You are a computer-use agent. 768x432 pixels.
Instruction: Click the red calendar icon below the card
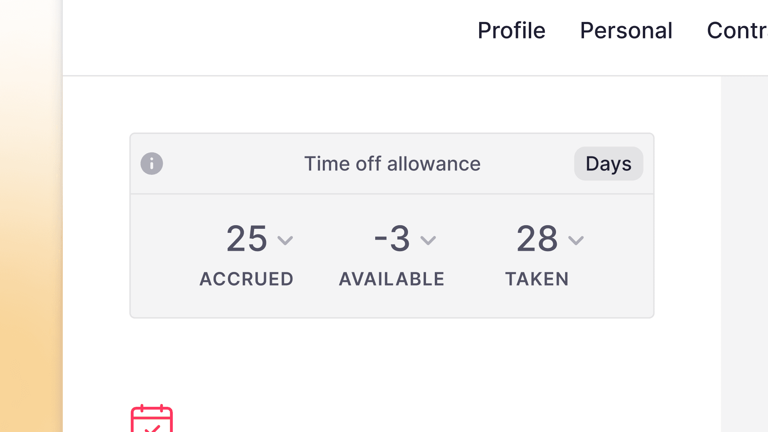(x=152, y=420)
